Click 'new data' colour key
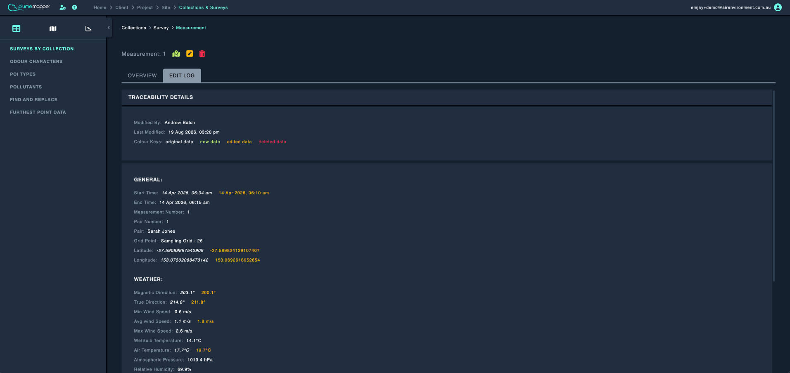The height and width of the screenshot is (373, 790). (210, 142)
